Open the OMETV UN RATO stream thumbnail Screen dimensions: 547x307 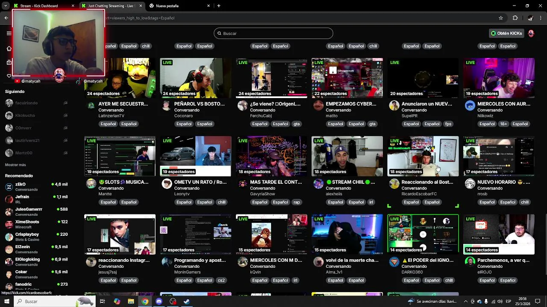point(196,156)
